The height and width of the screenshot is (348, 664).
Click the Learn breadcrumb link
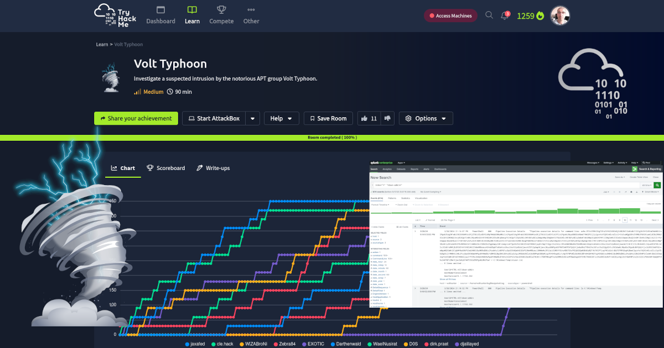tap(102, 44)
